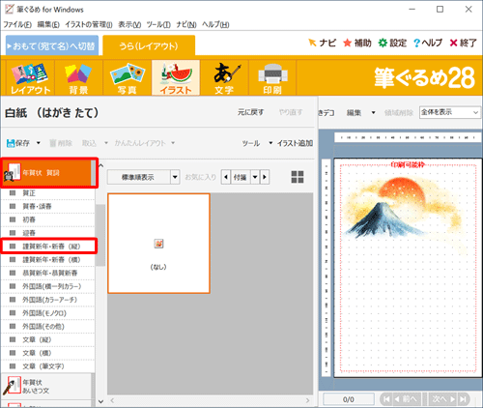
Task: Open the ナビ menu in the menu bar
Action: (186, 24)
